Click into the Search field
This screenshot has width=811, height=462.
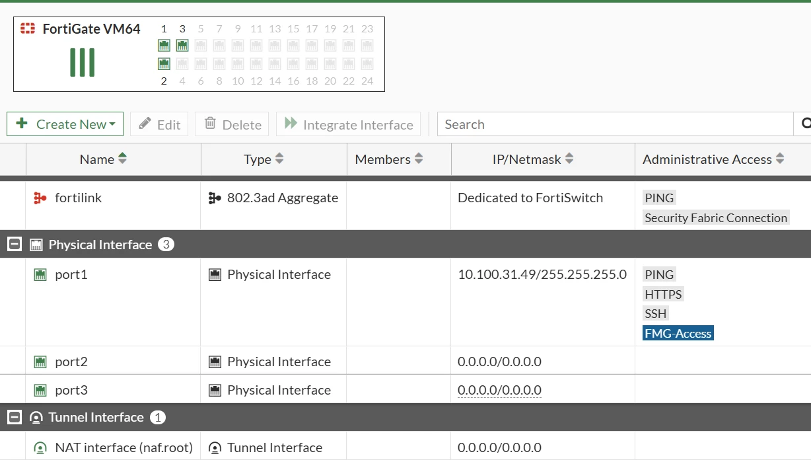point(615,124)
